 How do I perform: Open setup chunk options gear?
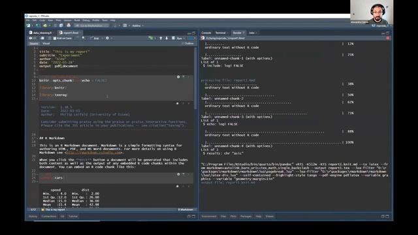coord(178,77)
